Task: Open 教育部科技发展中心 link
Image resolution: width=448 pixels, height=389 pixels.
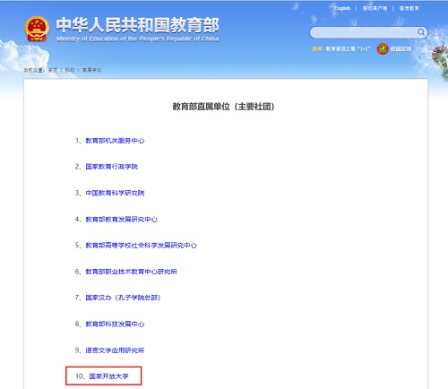Action: pos(115,324)
